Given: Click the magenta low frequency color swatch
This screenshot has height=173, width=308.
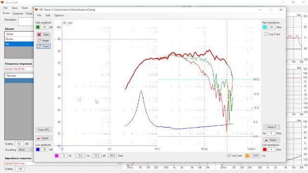Looking at the screenshot, I should [x=57, y=156].
